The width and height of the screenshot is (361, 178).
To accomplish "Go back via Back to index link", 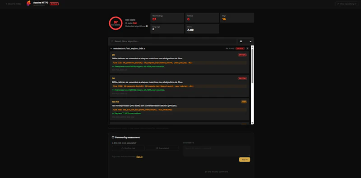I will (14, 4).
